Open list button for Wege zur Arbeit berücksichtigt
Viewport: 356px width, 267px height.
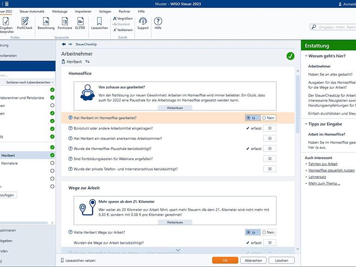click(x=270, y=243)
